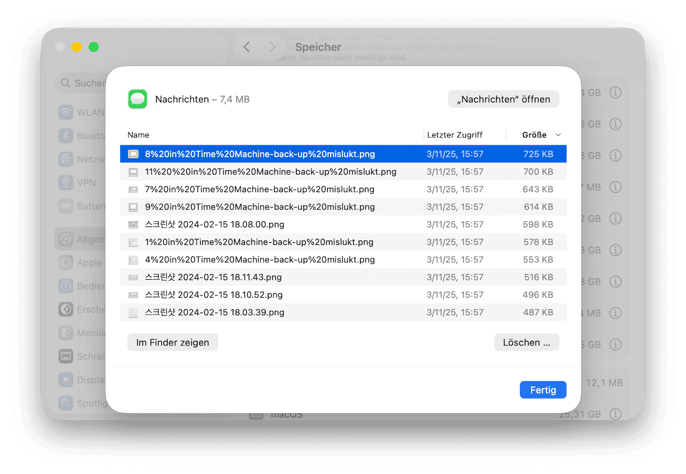Click the Suchen search field

(82, 83)
